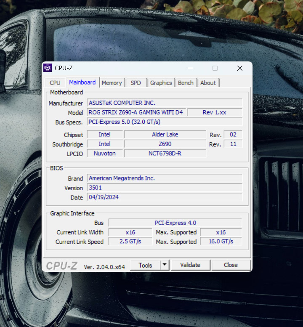Click the Rev 1.xx model revision field
This screenshot has width=303, height=327.
pos(215,112)
